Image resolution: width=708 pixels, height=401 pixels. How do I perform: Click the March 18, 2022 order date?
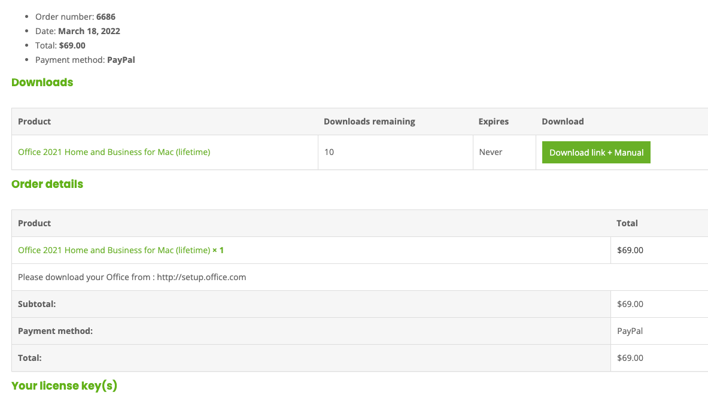89,31
